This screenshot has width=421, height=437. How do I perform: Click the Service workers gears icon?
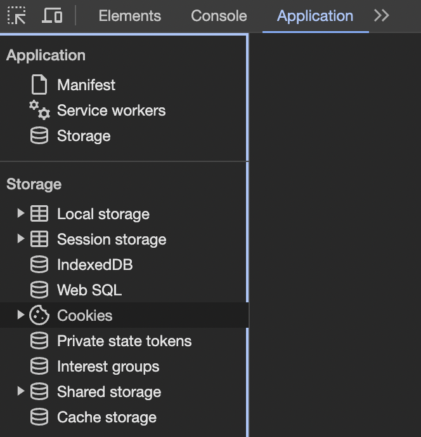click(x=39, y=110)
